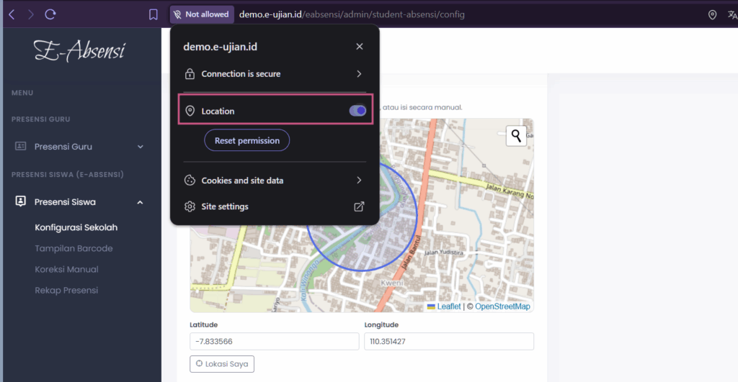Click the E-Absensi logo
Image resolution: width=738 pixels, height=382 pixels.
click(x=79, y=51)
